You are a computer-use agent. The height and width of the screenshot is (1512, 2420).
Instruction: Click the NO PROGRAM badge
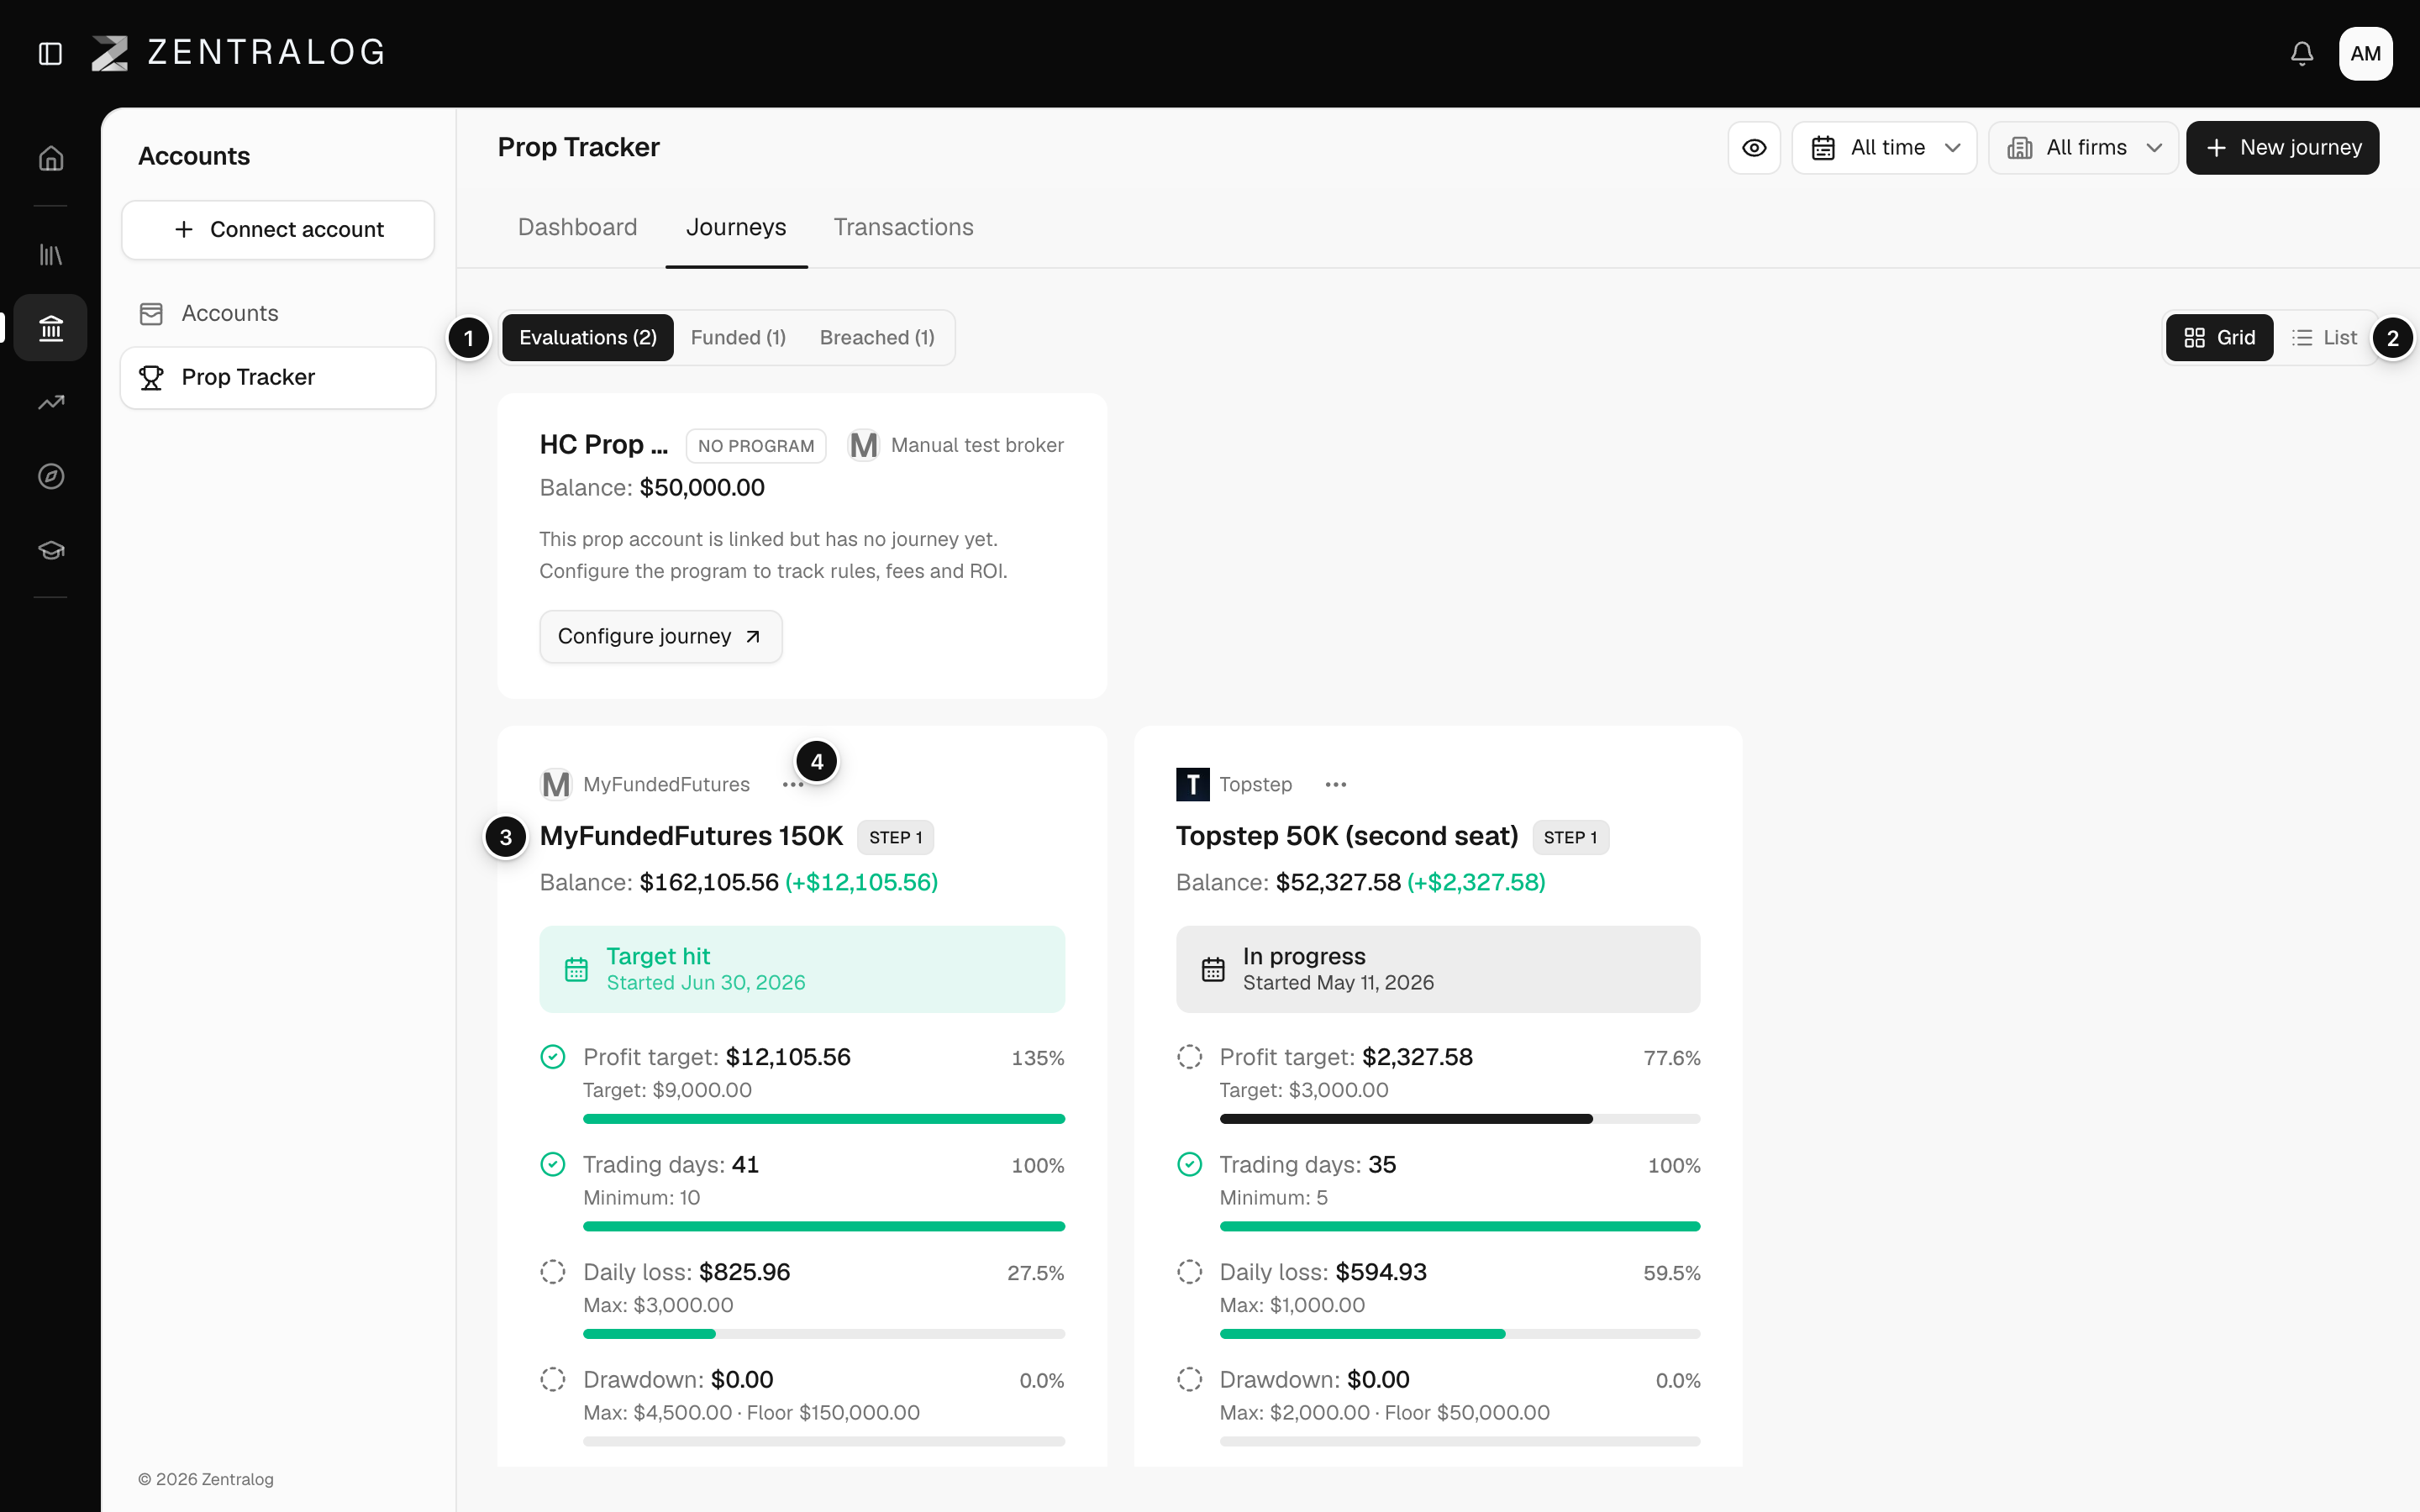[x=756, y=446]
